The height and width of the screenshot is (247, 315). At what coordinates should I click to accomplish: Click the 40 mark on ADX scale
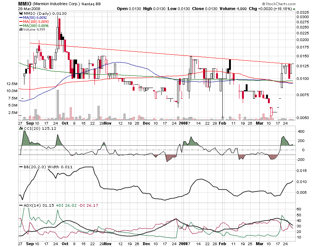click(299, 220)
